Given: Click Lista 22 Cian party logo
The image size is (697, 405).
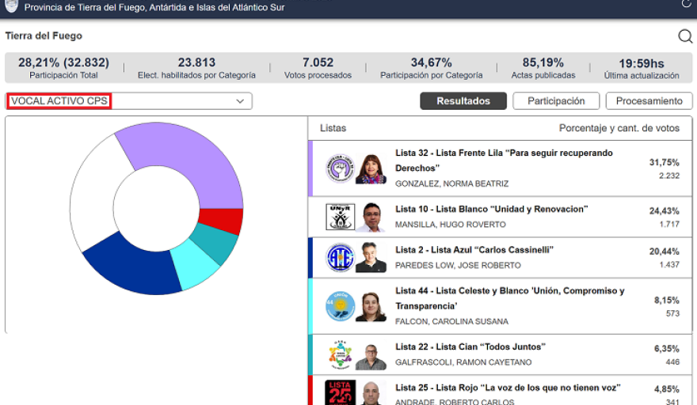Looking at the screenshot, I should [340, 355].
